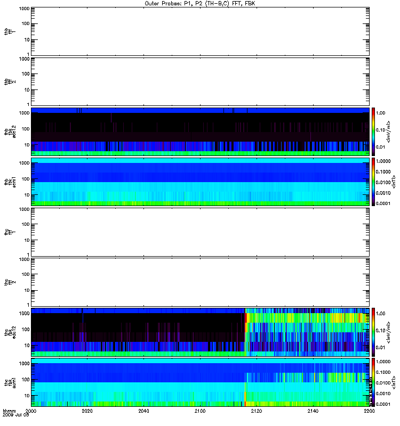Click "1.0000" on the thb scm1 color scale
The height and width of the screenshot is (426, 400).
(383, 161)
